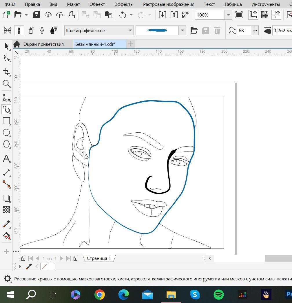Open the Эффекты menu
Screen dimensions: 292x303
click(x=124, y=4)
